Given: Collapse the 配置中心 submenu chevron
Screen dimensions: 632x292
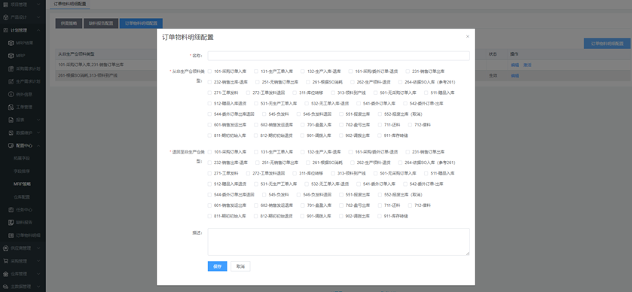Looking at the screenshot, I should click(38, 145).
